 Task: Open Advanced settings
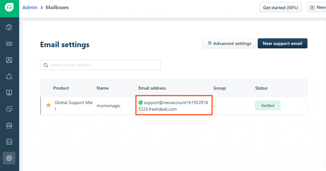coord(230,43)
